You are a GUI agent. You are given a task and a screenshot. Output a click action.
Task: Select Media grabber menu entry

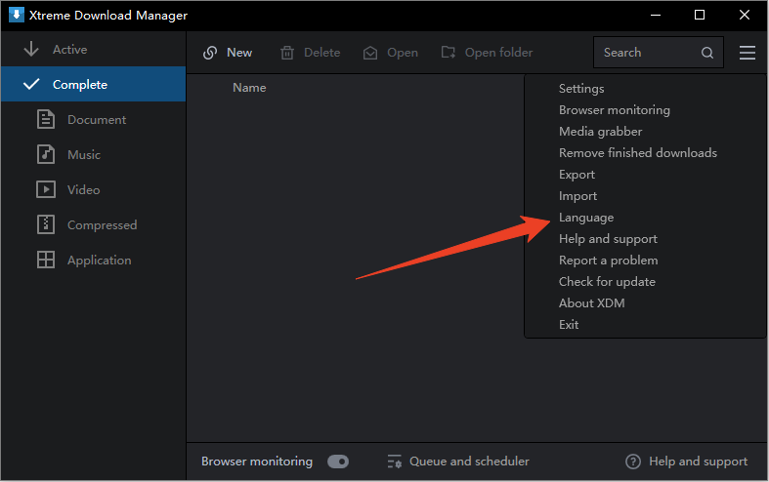[600, 132]
